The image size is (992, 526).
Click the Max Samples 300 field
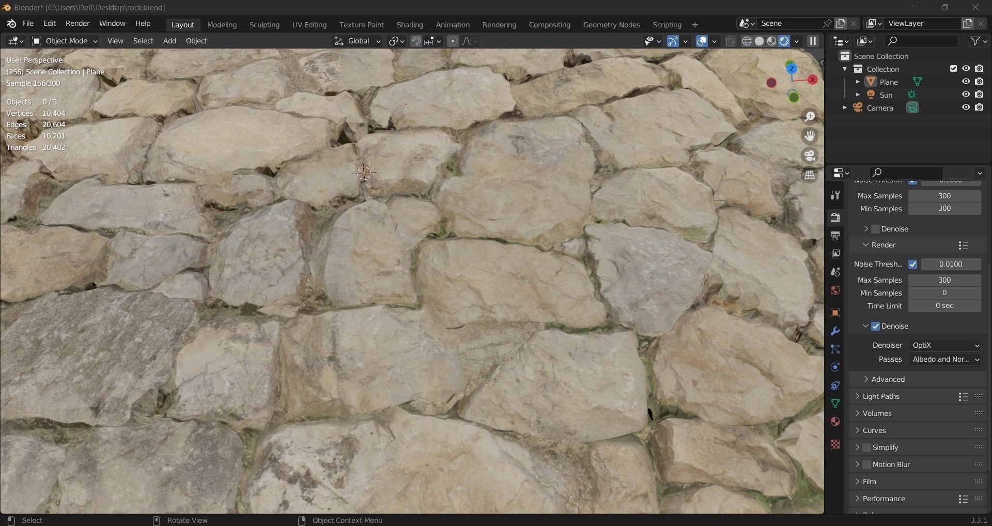(944, 280)
